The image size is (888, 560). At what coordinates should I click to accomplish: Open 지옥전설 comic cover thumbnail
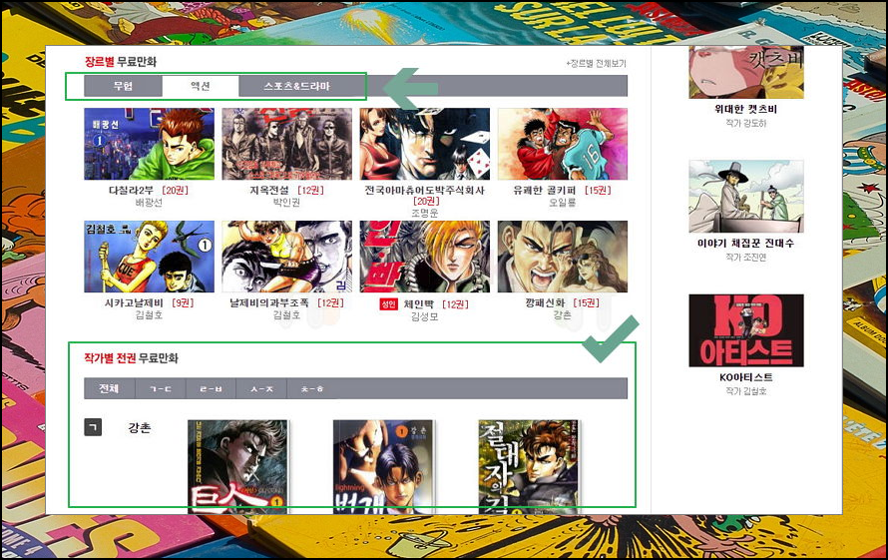(287, 144)
